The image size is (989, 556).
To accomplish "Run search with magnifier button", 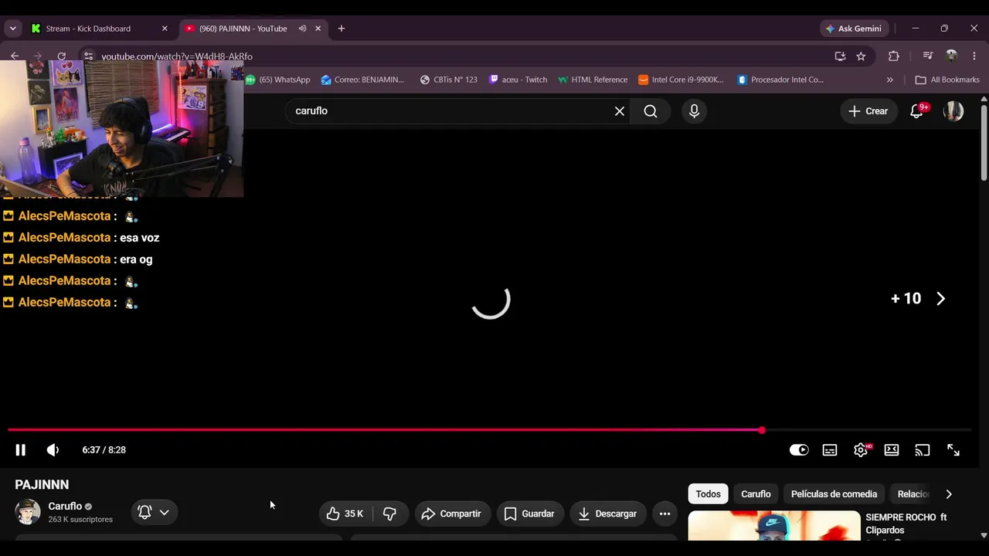I will pyautogui.click(x=651, y=111).
